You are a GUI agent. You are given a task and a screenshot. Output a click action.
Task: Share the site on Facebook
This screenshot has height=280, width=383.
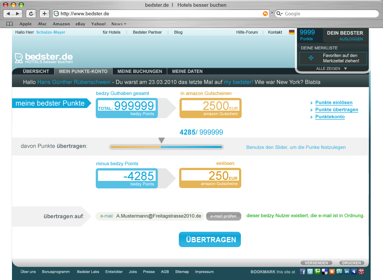pyautogui.click(x=303, y=272)
